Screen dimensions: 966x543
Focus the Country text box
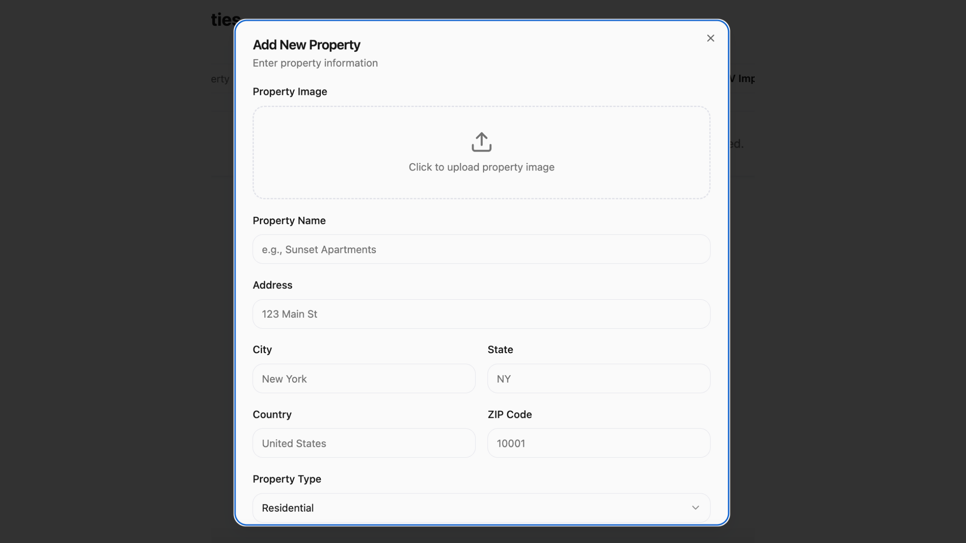click(x=364, y=443)
